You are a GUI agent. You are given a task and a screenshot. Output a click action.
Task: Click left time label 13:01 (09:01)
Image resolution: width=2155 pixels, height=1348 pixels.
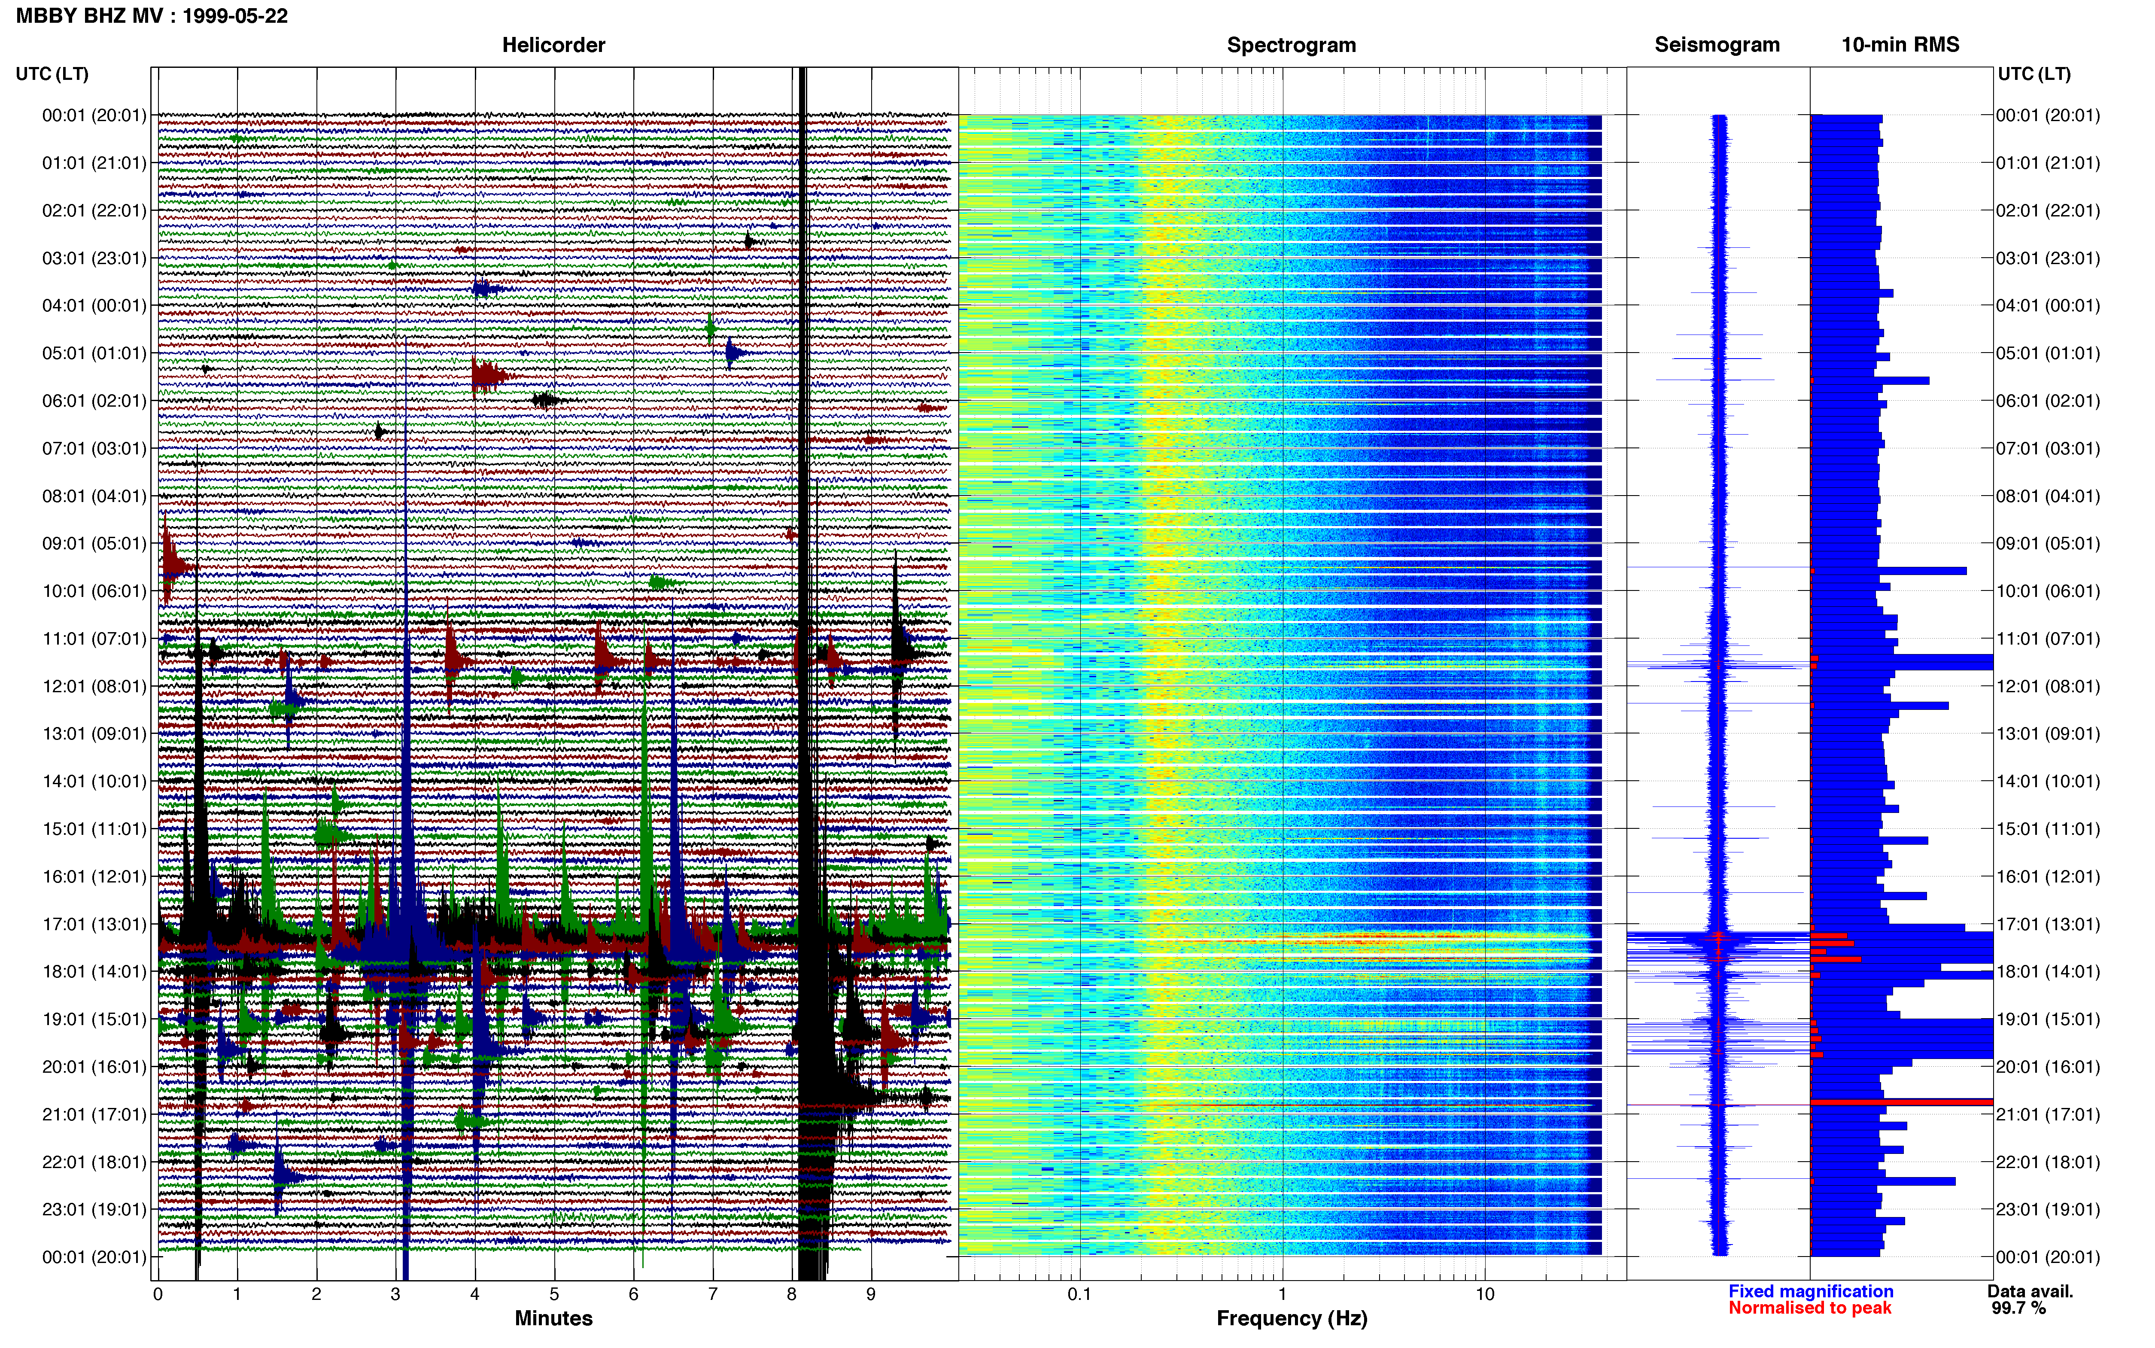click(x=94, y=734)
